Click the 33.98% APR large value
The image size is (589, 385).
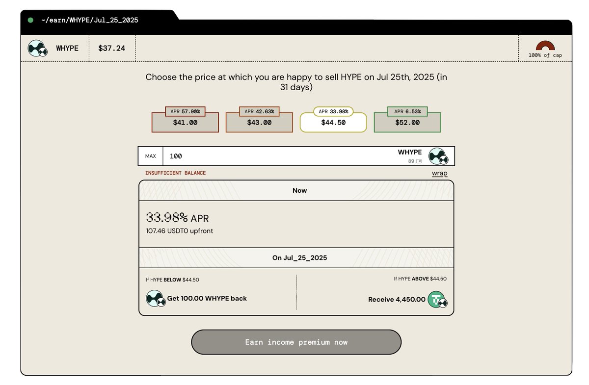(x=177, y=218)
